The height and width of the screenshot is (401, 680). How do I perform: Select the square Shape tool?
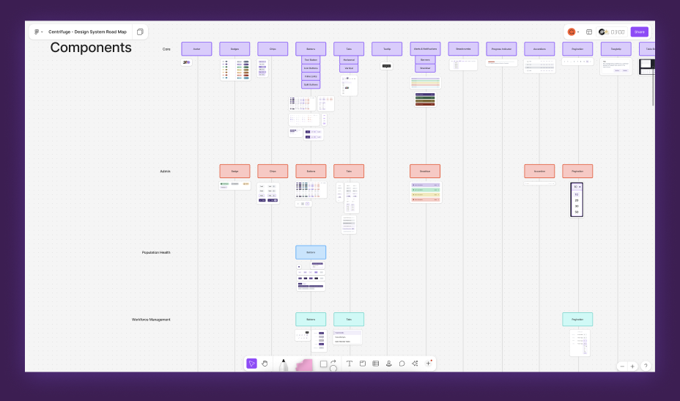coord(324,364)
